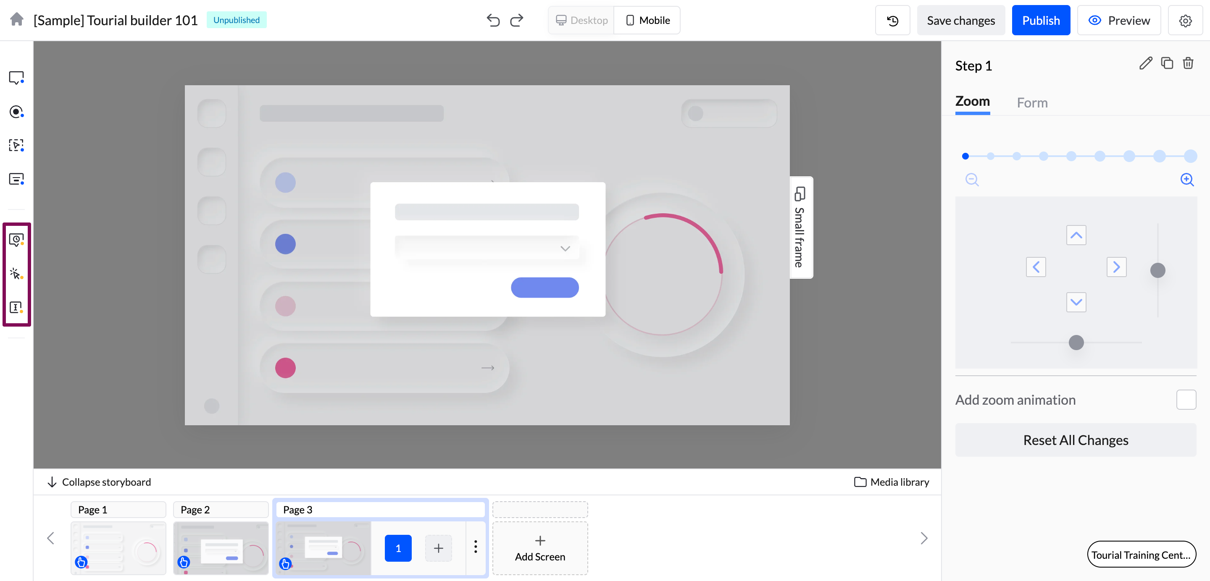1210x581 pixels.
Task: Click the undo arrow icon
Action: (493, 20)
